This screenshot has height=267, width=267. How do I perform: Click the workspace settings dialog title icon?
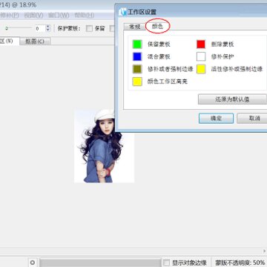pos(122,12)
